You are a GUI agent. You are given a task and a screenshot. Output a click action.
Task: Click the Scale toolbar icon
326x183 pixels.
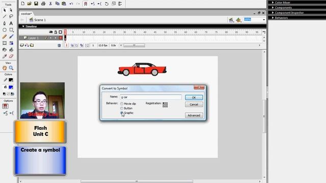coord(114,4)
